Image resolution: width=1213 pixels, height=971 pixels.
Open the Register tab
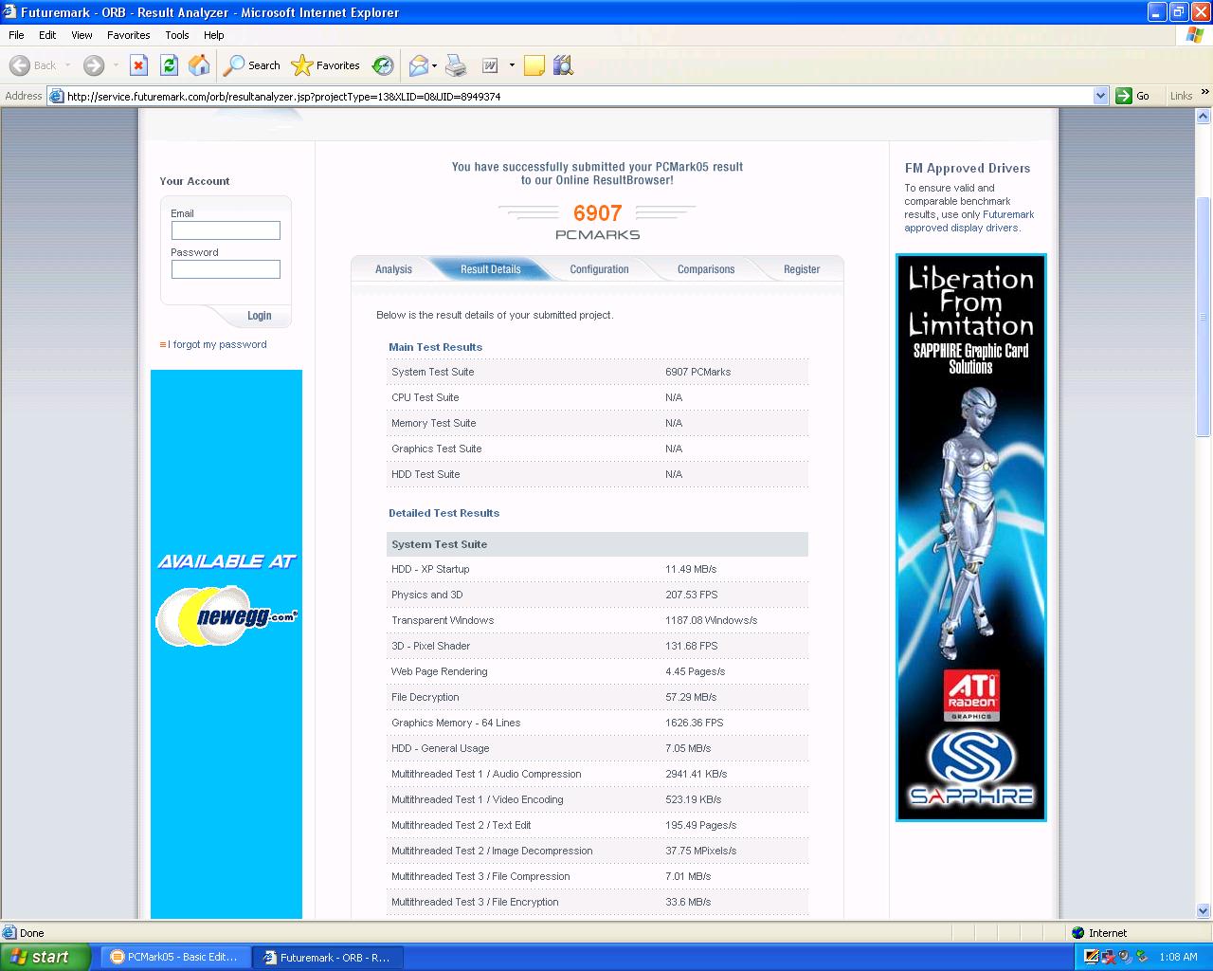click(802, 269)
